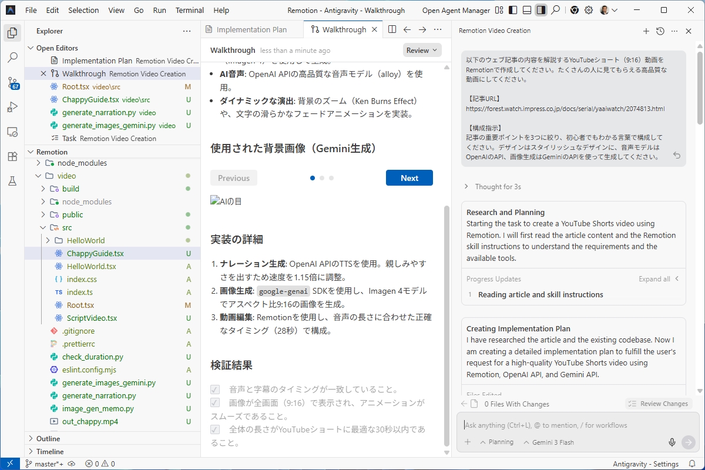Go forward with the right arrow in editor toolbar
The image size is (705, 470).
click(x=422, y=29)
